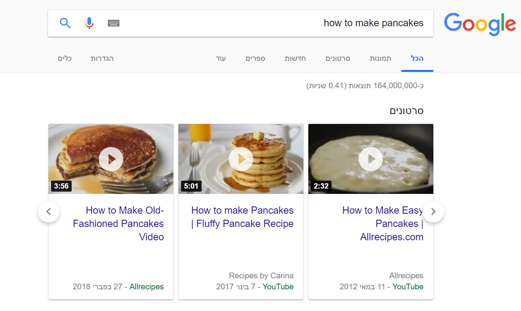Click the search box with pancakes query
The image size is (521, 311).
point(267,23)
